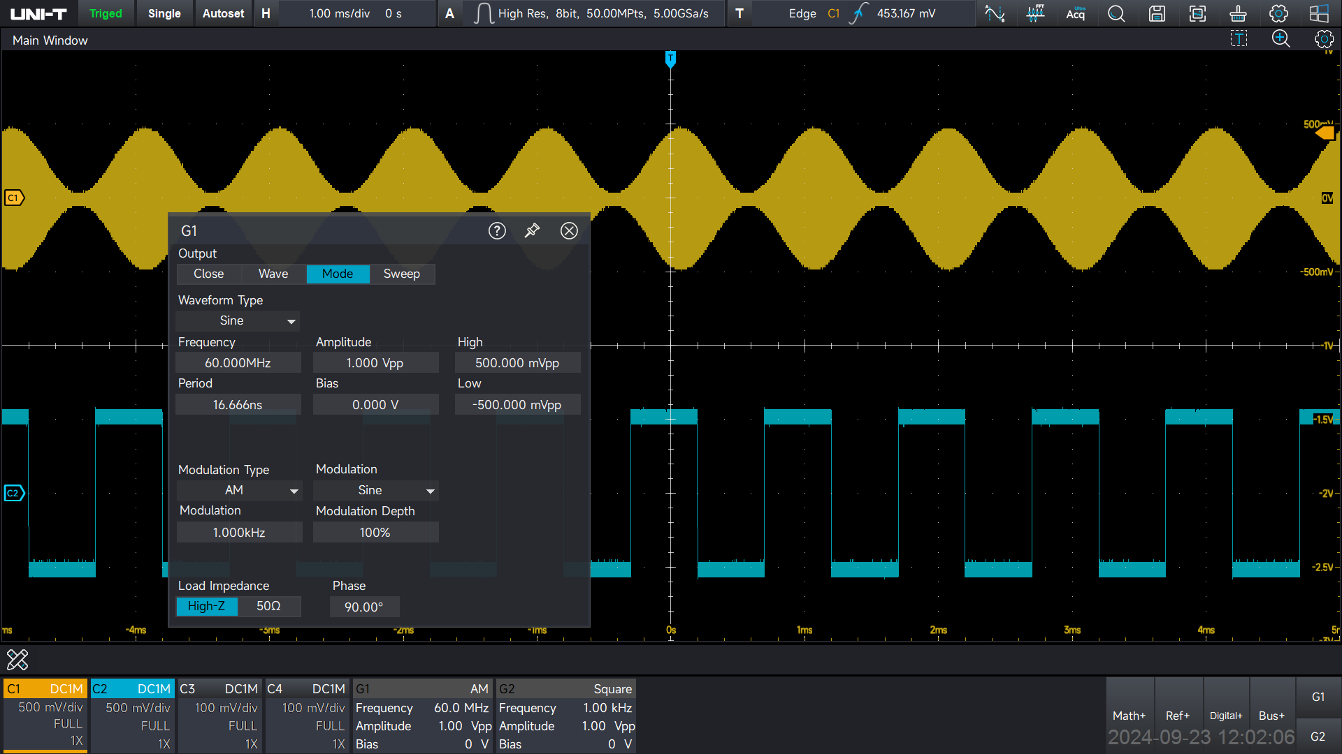The image size is (1342, 754).
Task: Click the Mode button in G1 panel
Action: [x=338, y=274]
